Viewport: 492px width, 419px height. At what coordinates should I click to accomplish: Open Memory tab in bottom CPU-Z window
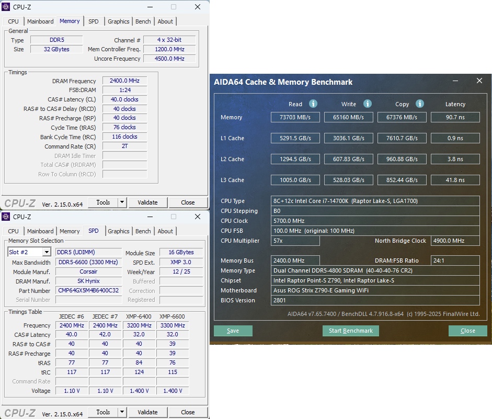[x=70, y=231]
